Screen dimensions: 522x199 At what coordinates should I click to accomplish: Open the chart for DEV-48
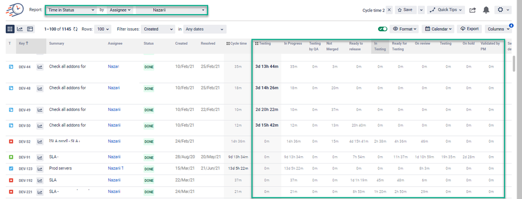coord(40,89)
